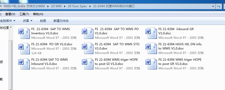Image resolution: width=225 pixels, height=90 pixels.
Task: Select Word icon of HGVS HIL DN info file
Action: (x=151, y=48)
